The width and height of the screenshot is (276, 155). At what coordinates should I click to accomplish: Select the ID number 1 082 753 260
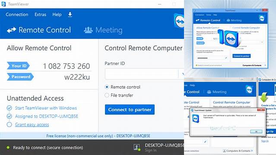click(67, 66)
